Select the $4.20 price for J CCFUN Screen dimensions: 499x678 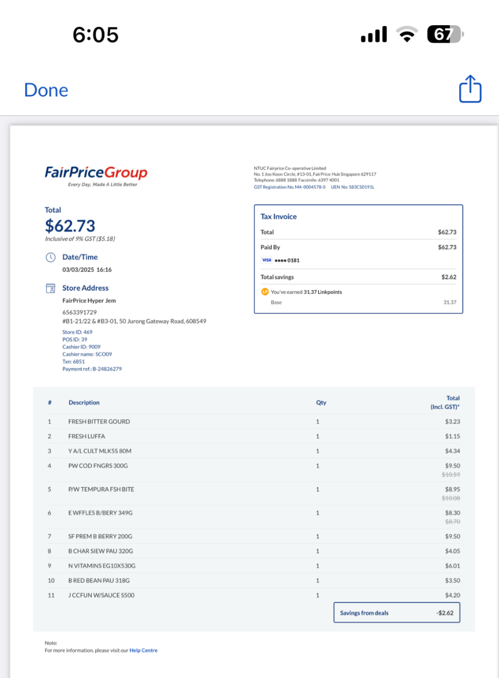click(x=453, y=595)
